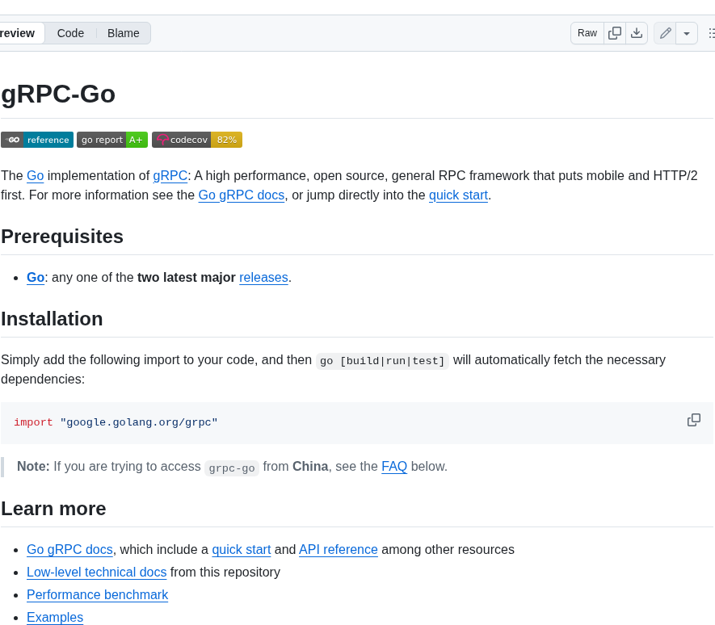Open the FAQ link in the note

pos(394,466)
